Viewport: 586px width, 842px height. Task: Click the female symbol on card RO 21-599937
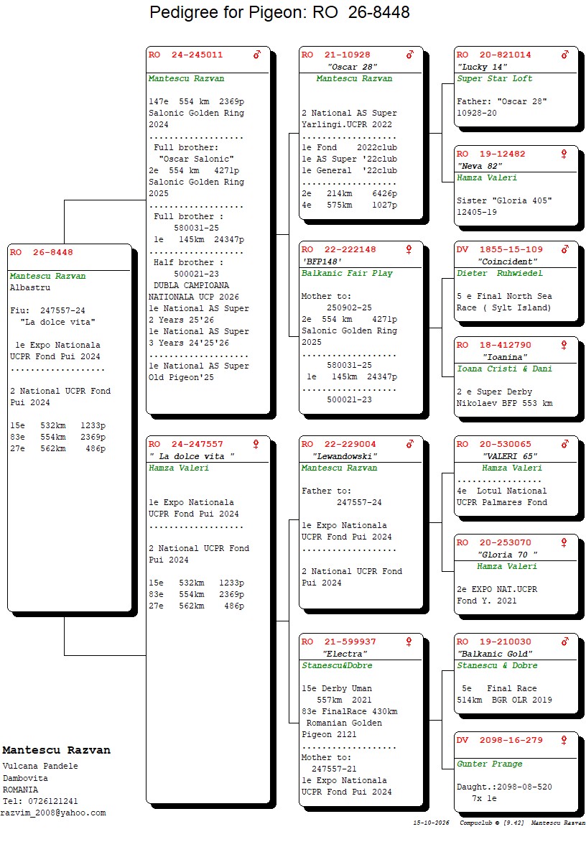point(409,642)
